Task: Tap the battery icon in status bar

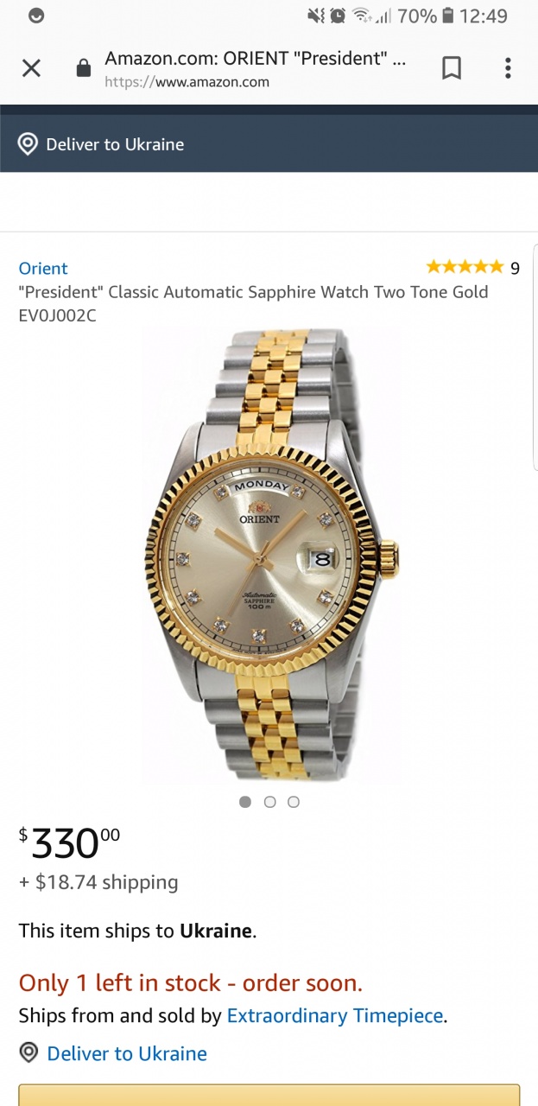Action: (448, 16)
